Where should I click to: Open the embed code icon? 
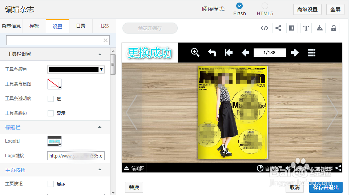265,28
